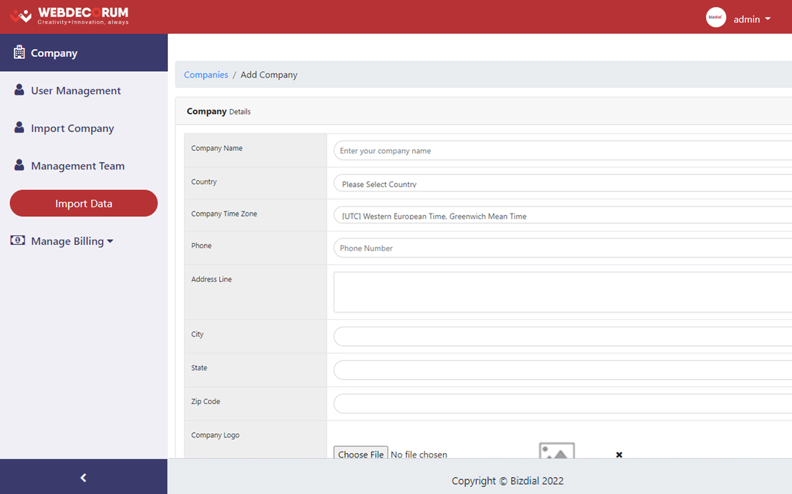
Task: Click the Company Name label
Action: (x=217, y=148)
